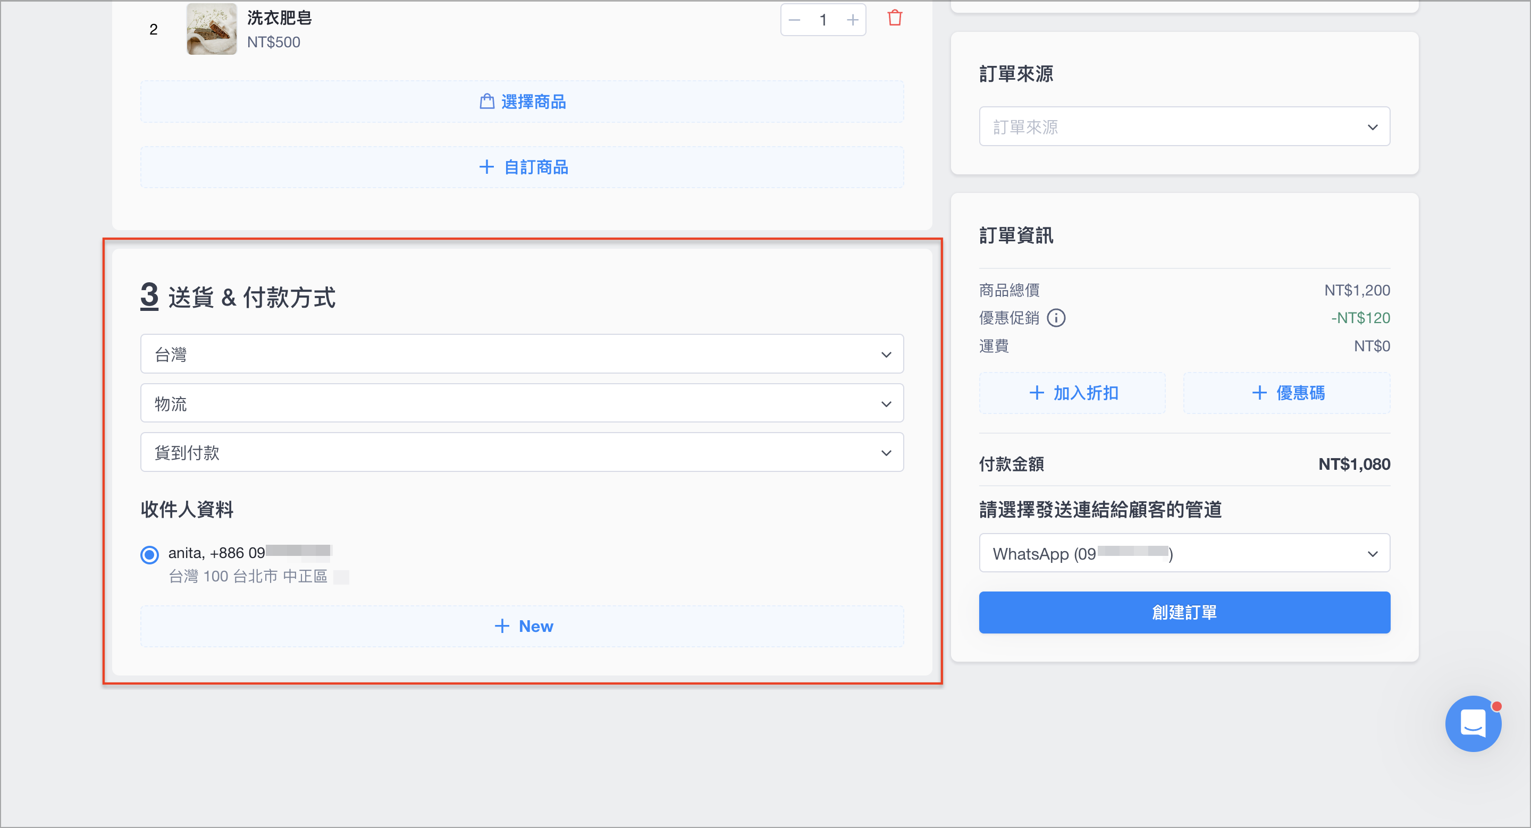Open the 台灣 country dropdown
This screenshot has width=1531, height=828.
522,354
